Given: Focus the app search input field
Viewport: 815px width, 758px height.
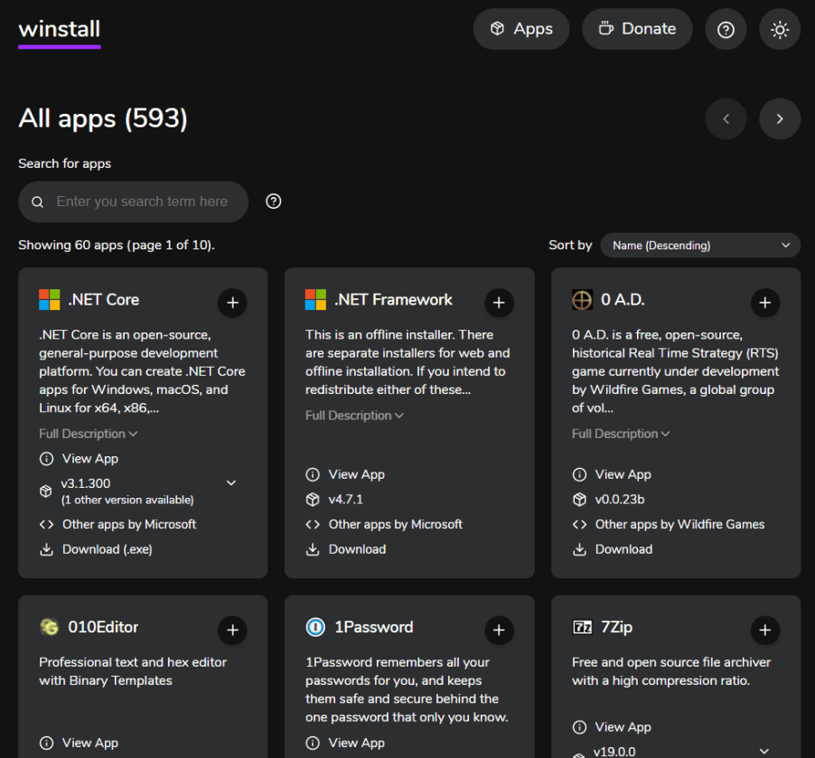Looking at the screenshot, I should pos(133,201).
